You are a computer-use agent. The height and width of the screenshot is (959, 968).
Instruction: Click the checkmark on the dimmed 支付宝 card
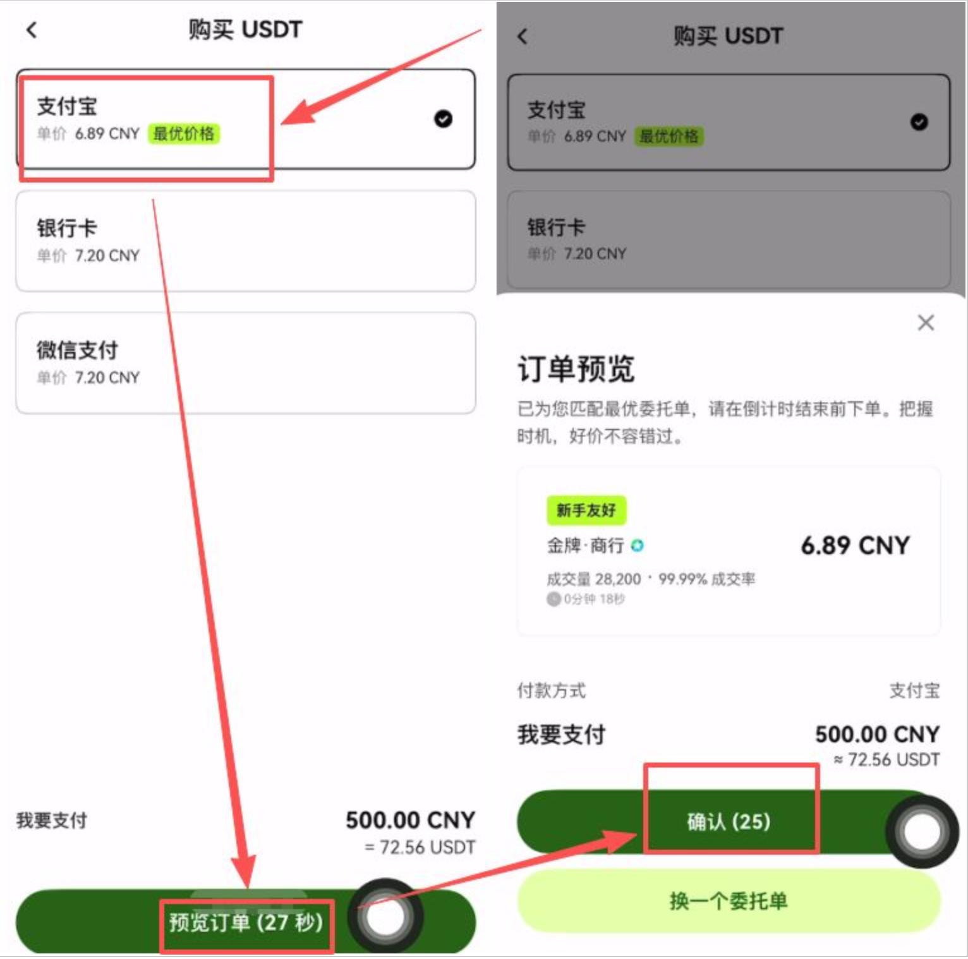click(x=919, y=122)
